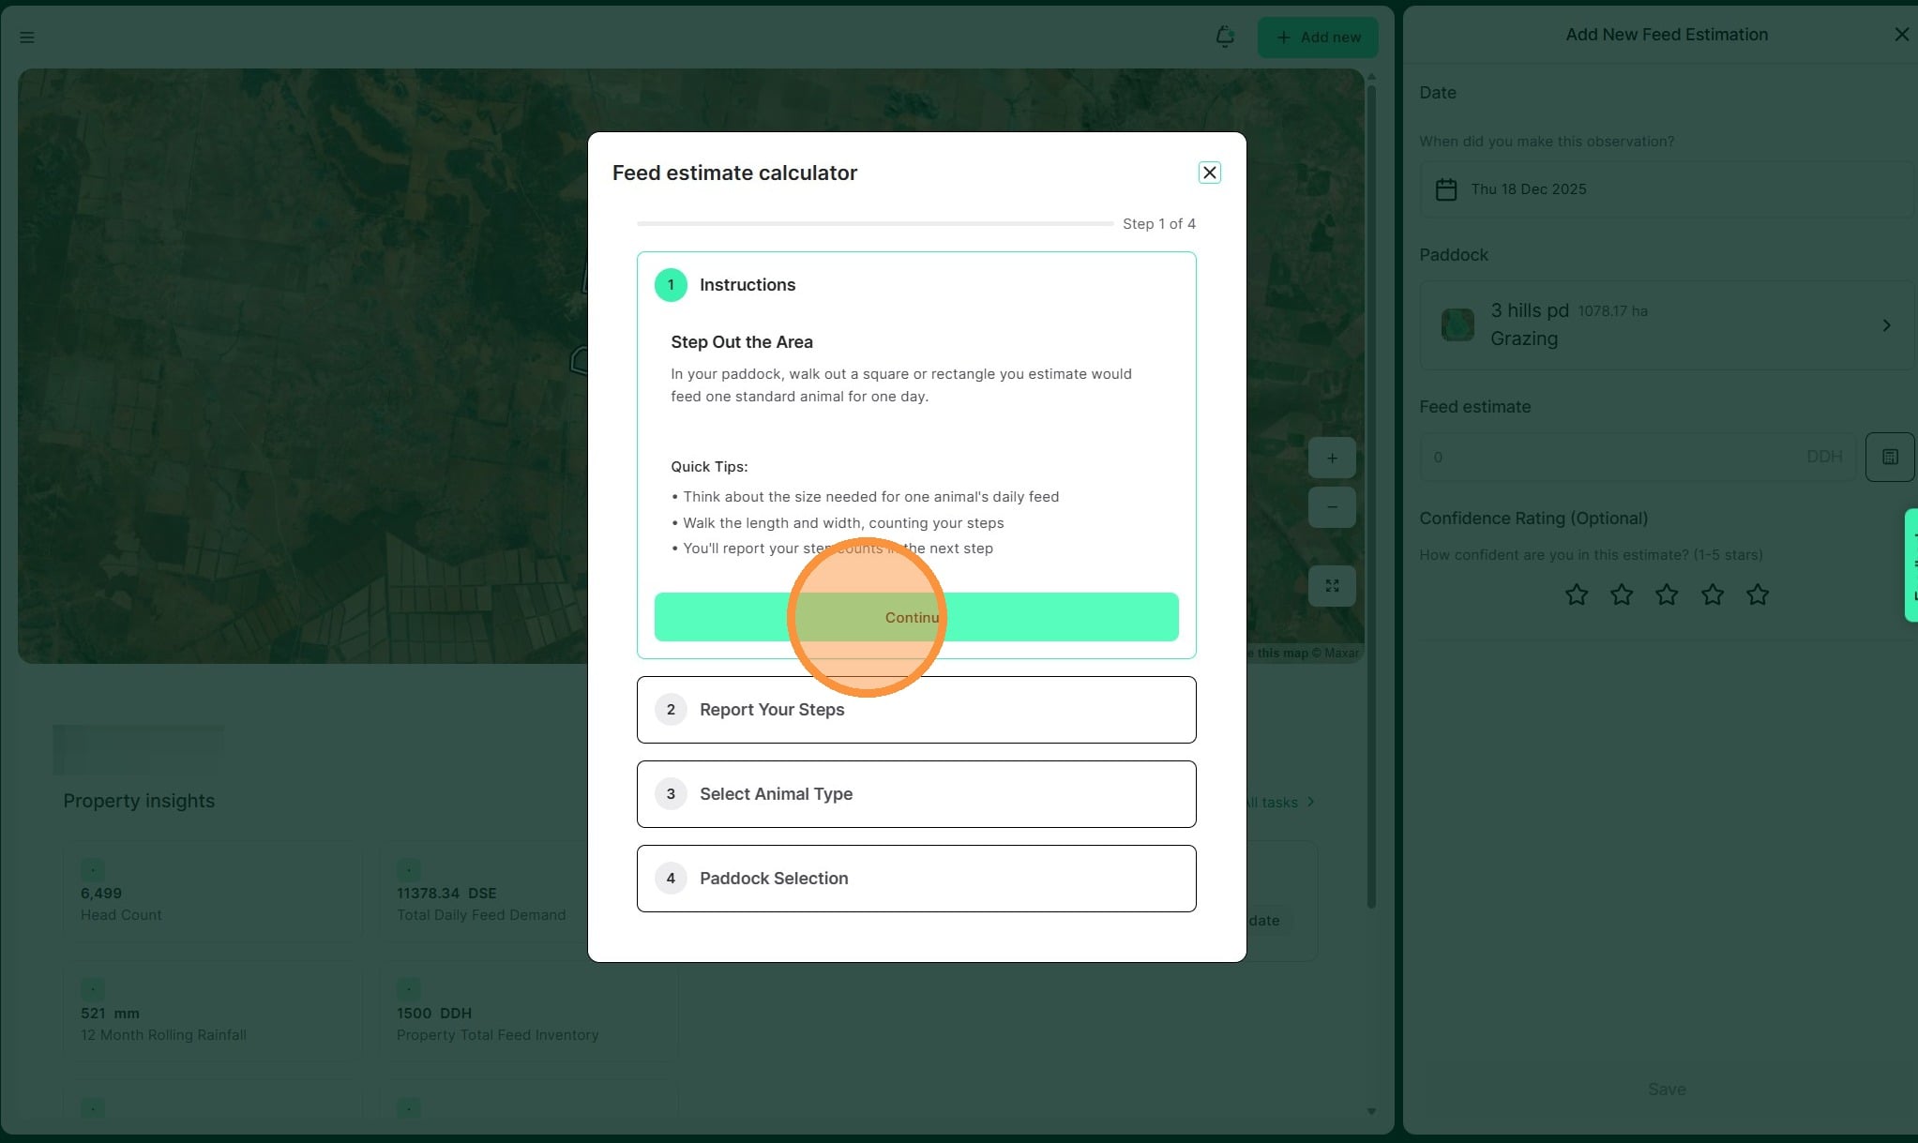1918x1143 pixels.
Task: Click the map zoom in plus icon
Action: (1332, 459)
